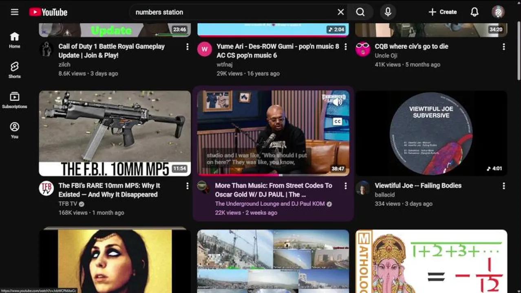521x293 pixels.
Task: Open options for Call of Duty video
Action: tap(188, 47)
